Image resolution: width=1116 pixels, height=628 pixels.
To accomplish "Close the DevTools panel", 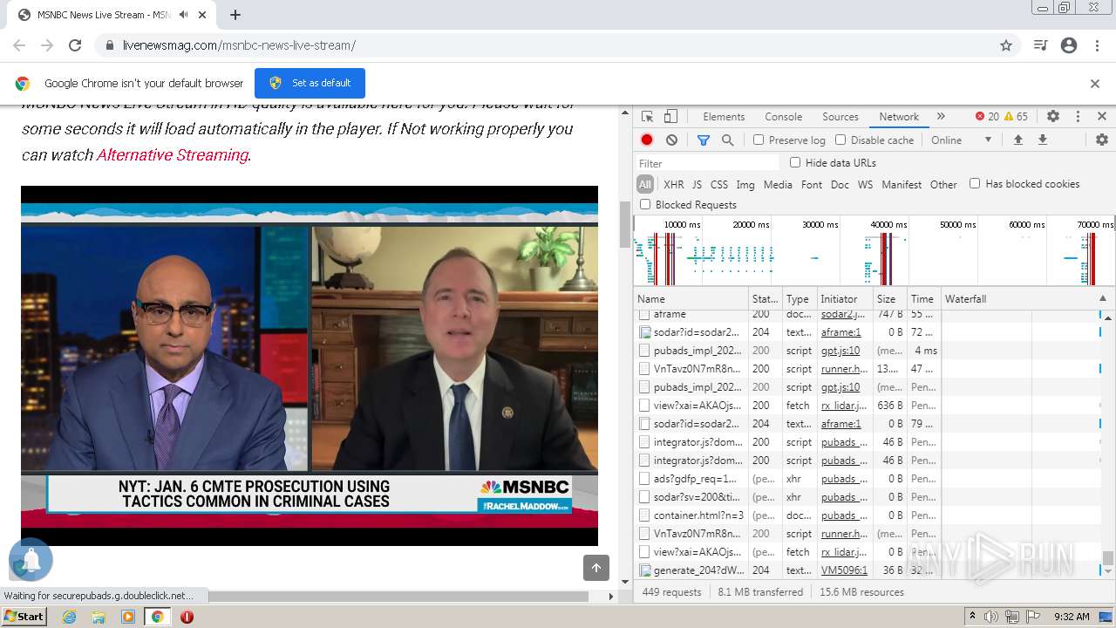I will [x=1102, y=116].
